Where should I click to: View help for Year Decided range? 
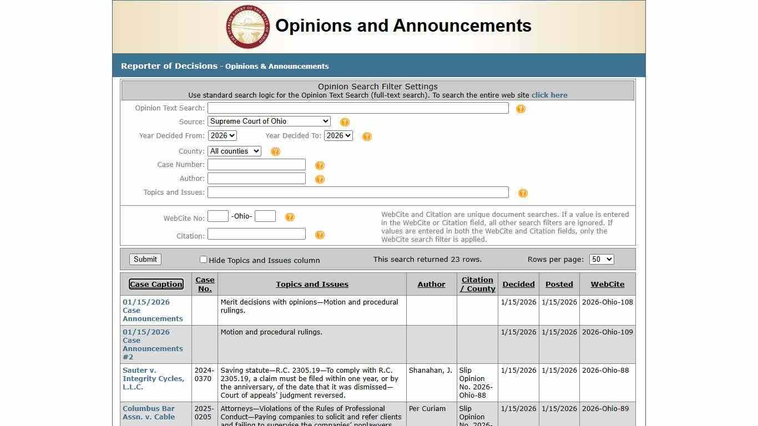coord(367,136)
